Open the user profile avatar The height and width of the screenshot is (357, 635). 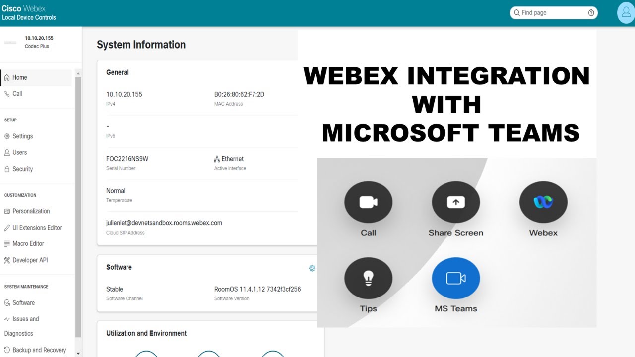tap(626, 13)
